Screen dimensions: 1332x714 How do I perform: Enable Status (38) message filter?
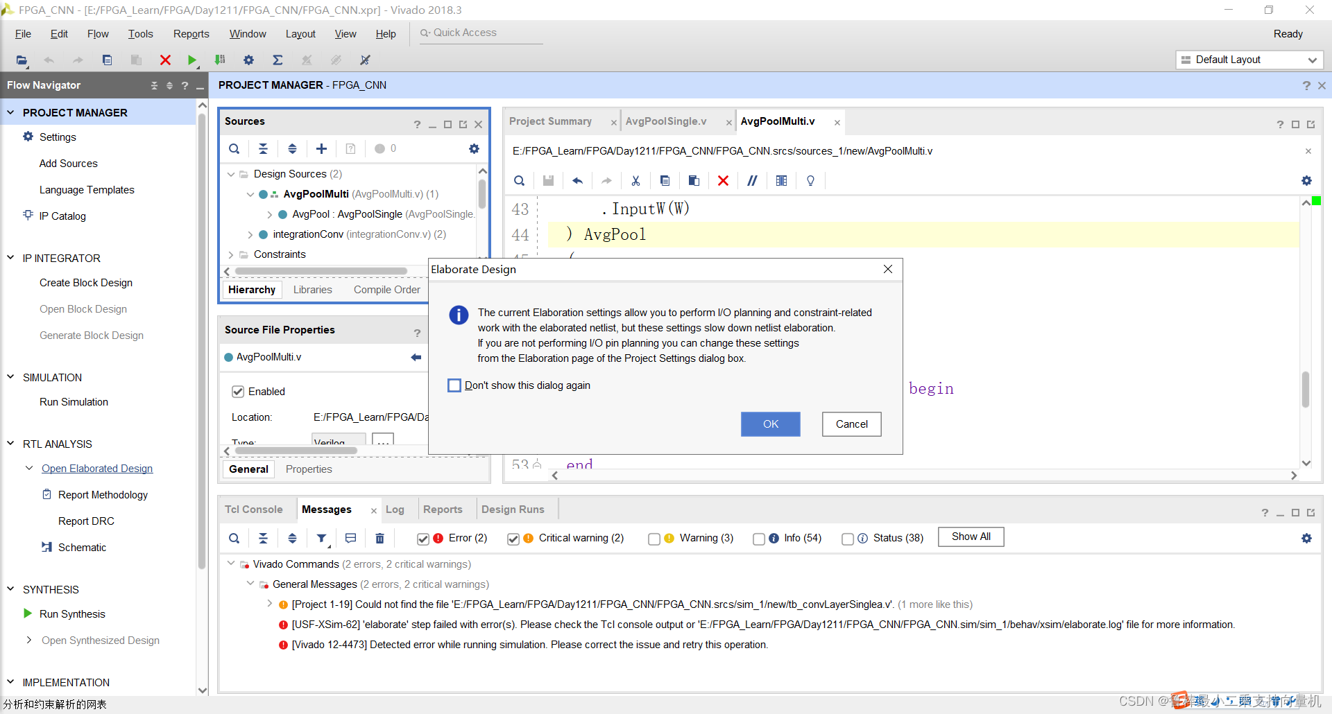click(848, 539)
